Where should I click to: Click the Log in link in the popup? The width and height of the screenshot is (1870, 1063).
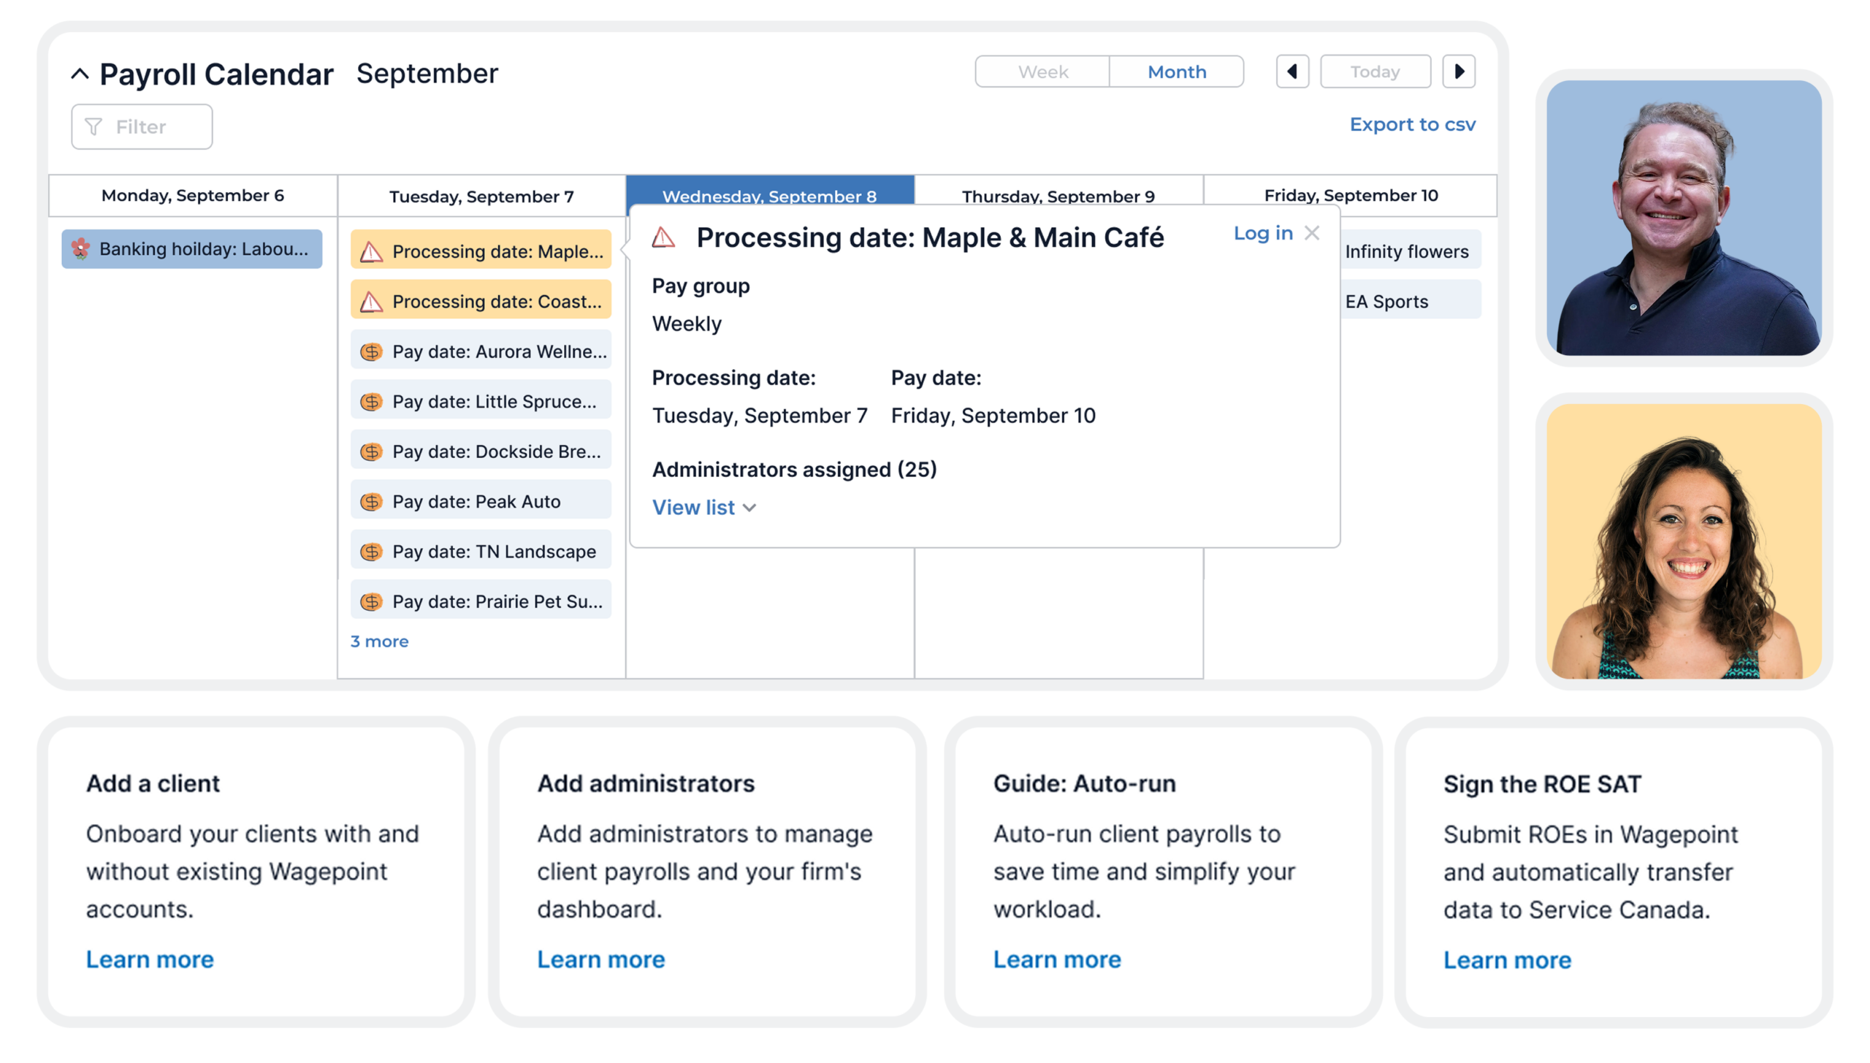point(1262,233)
